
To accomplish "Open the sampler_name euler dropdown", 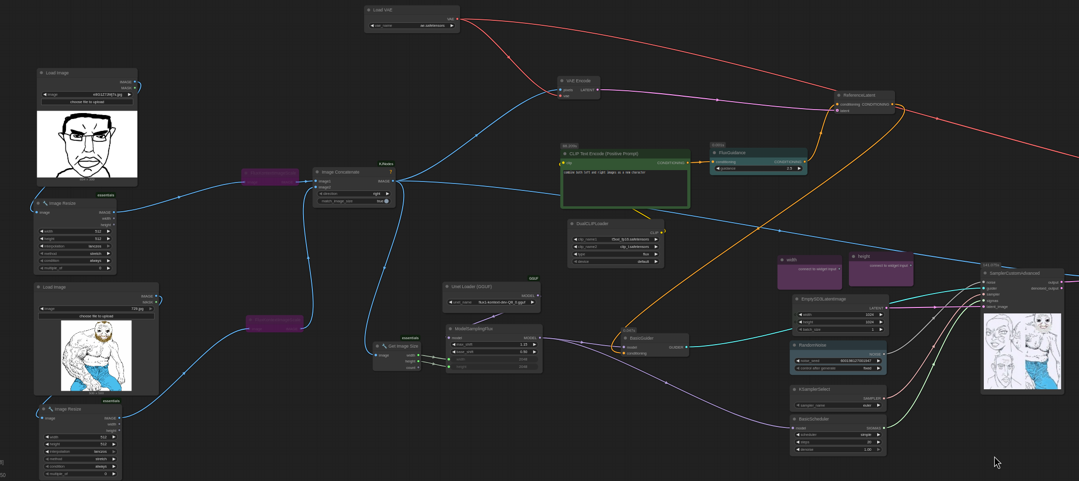I will pos(838,406).
